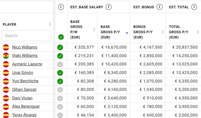The height and width of the screenshot is (118, 201).
Task: Click Oihan Sancet's grey status checkmark
Action: (x=60, y=90)
